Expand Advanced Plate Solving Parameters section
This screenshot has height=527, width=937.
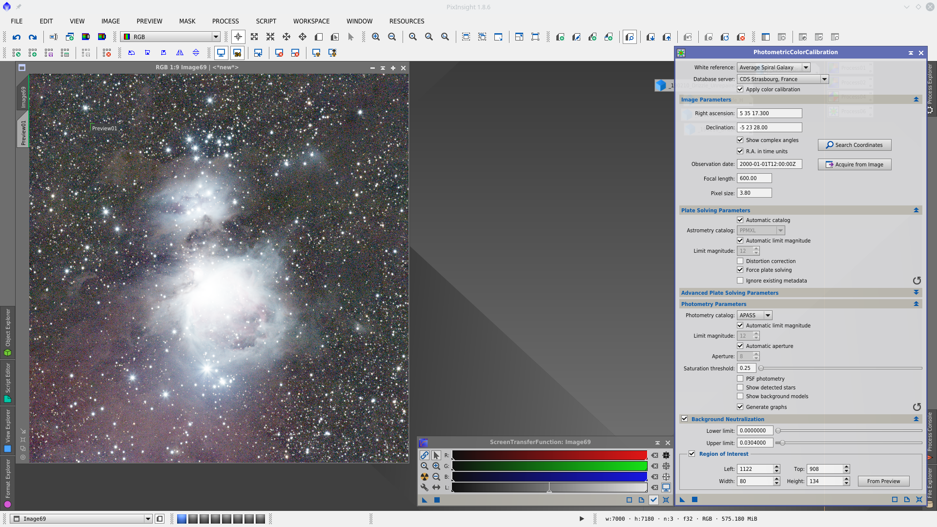916,293
